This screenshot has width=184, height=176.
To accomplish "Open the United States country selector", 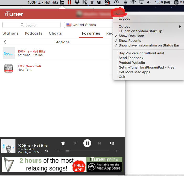I will point(89,25).
